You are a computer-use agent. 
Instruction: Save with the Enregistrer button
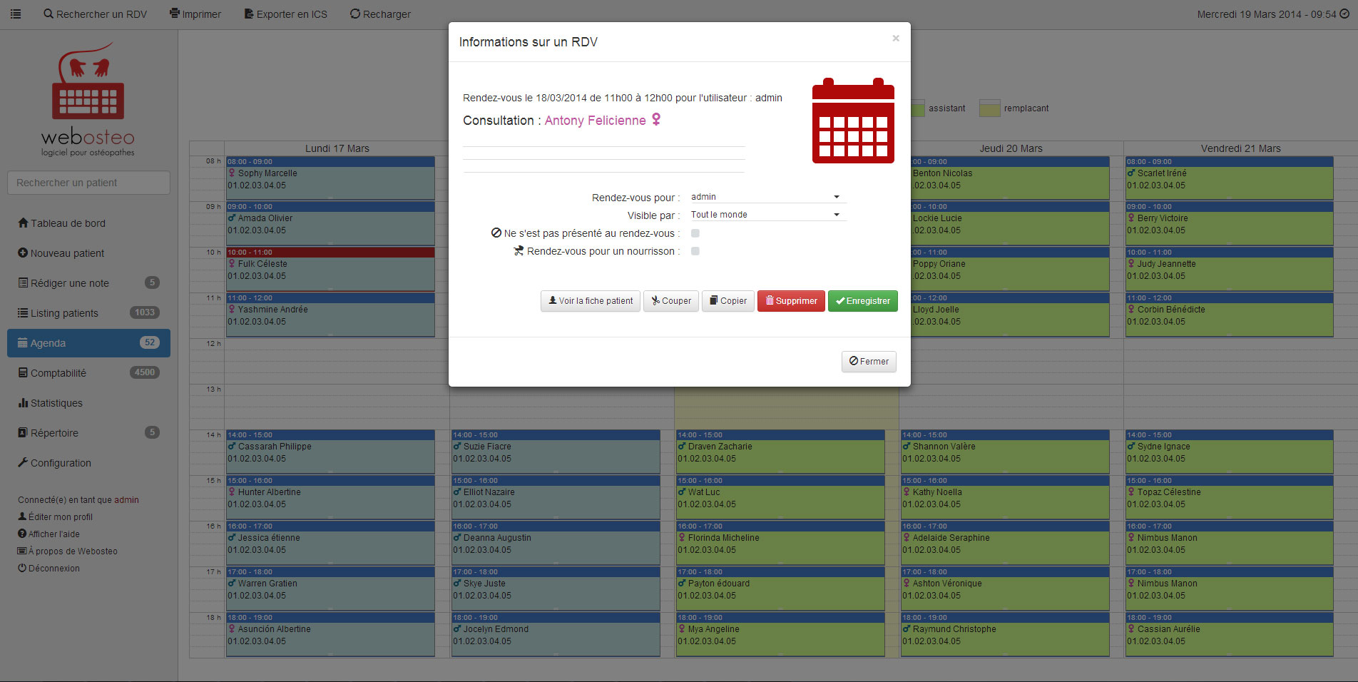pyautogui.click(x=863, y=301)
